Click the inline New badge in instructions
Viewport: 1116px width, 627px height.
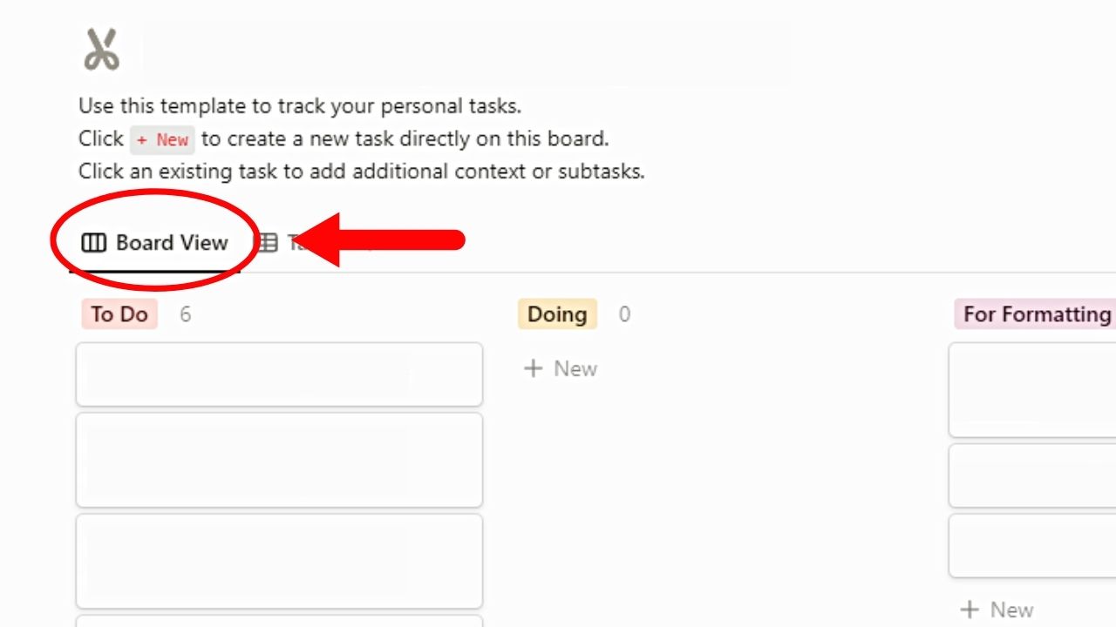[x=162, y=139]
